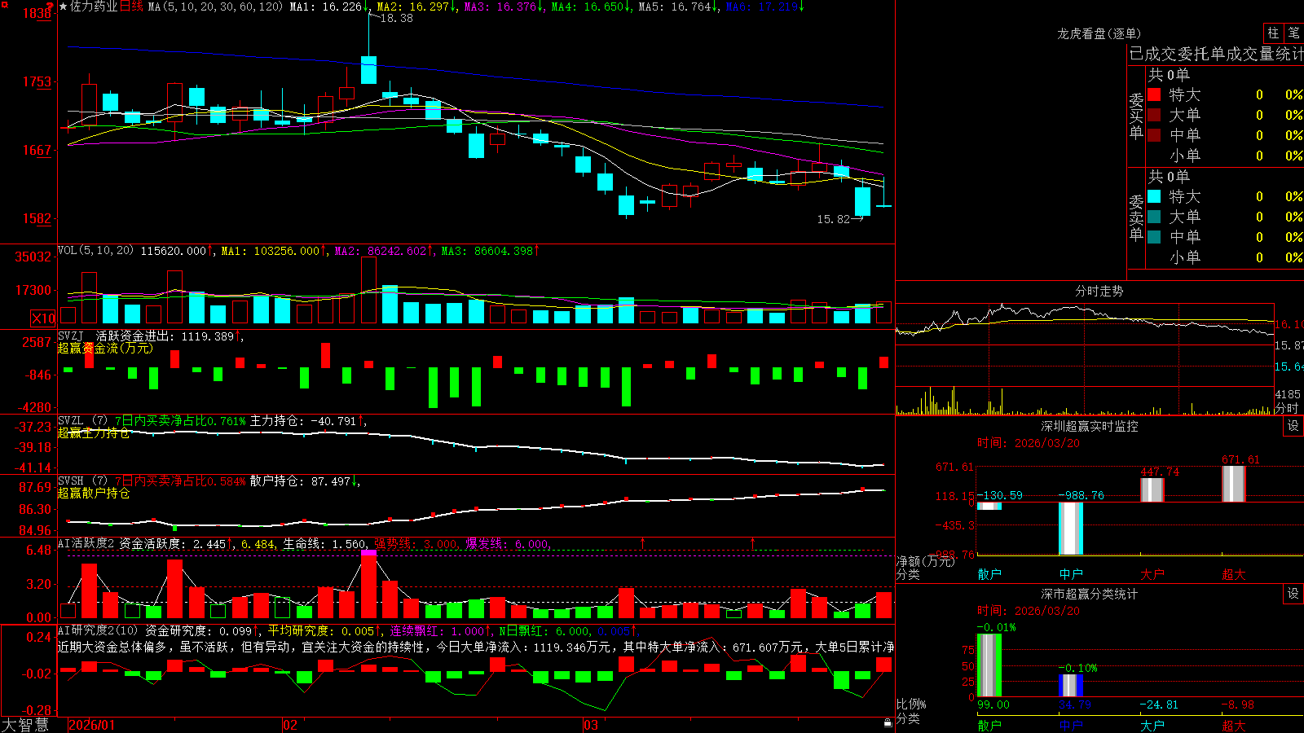Click the 2026/01 date marker on the time axis
The height and width of the screenshot is (733, 1304).
tap(92, 725)
